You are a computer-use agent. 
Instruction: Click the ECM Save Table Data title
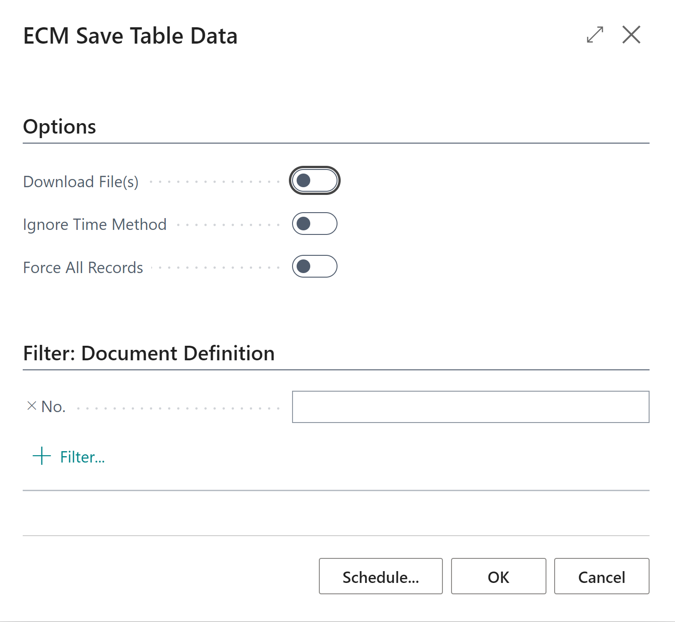[130, 36]
